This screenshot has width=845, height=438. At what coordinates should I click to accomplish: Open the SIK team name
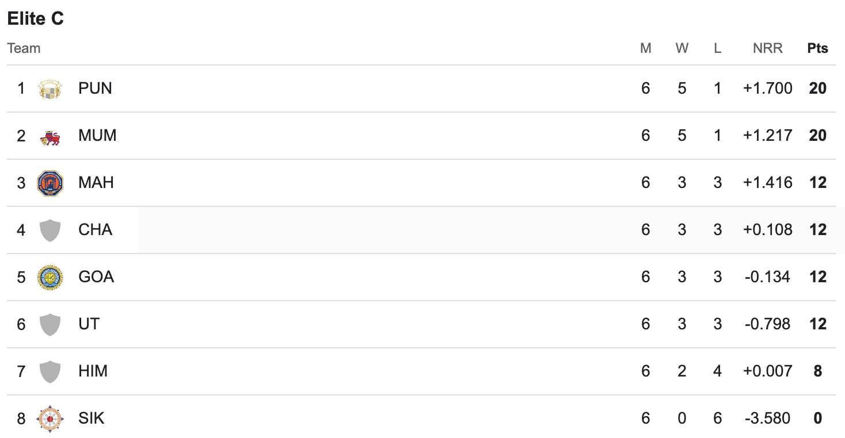click(x=92, y=418)
